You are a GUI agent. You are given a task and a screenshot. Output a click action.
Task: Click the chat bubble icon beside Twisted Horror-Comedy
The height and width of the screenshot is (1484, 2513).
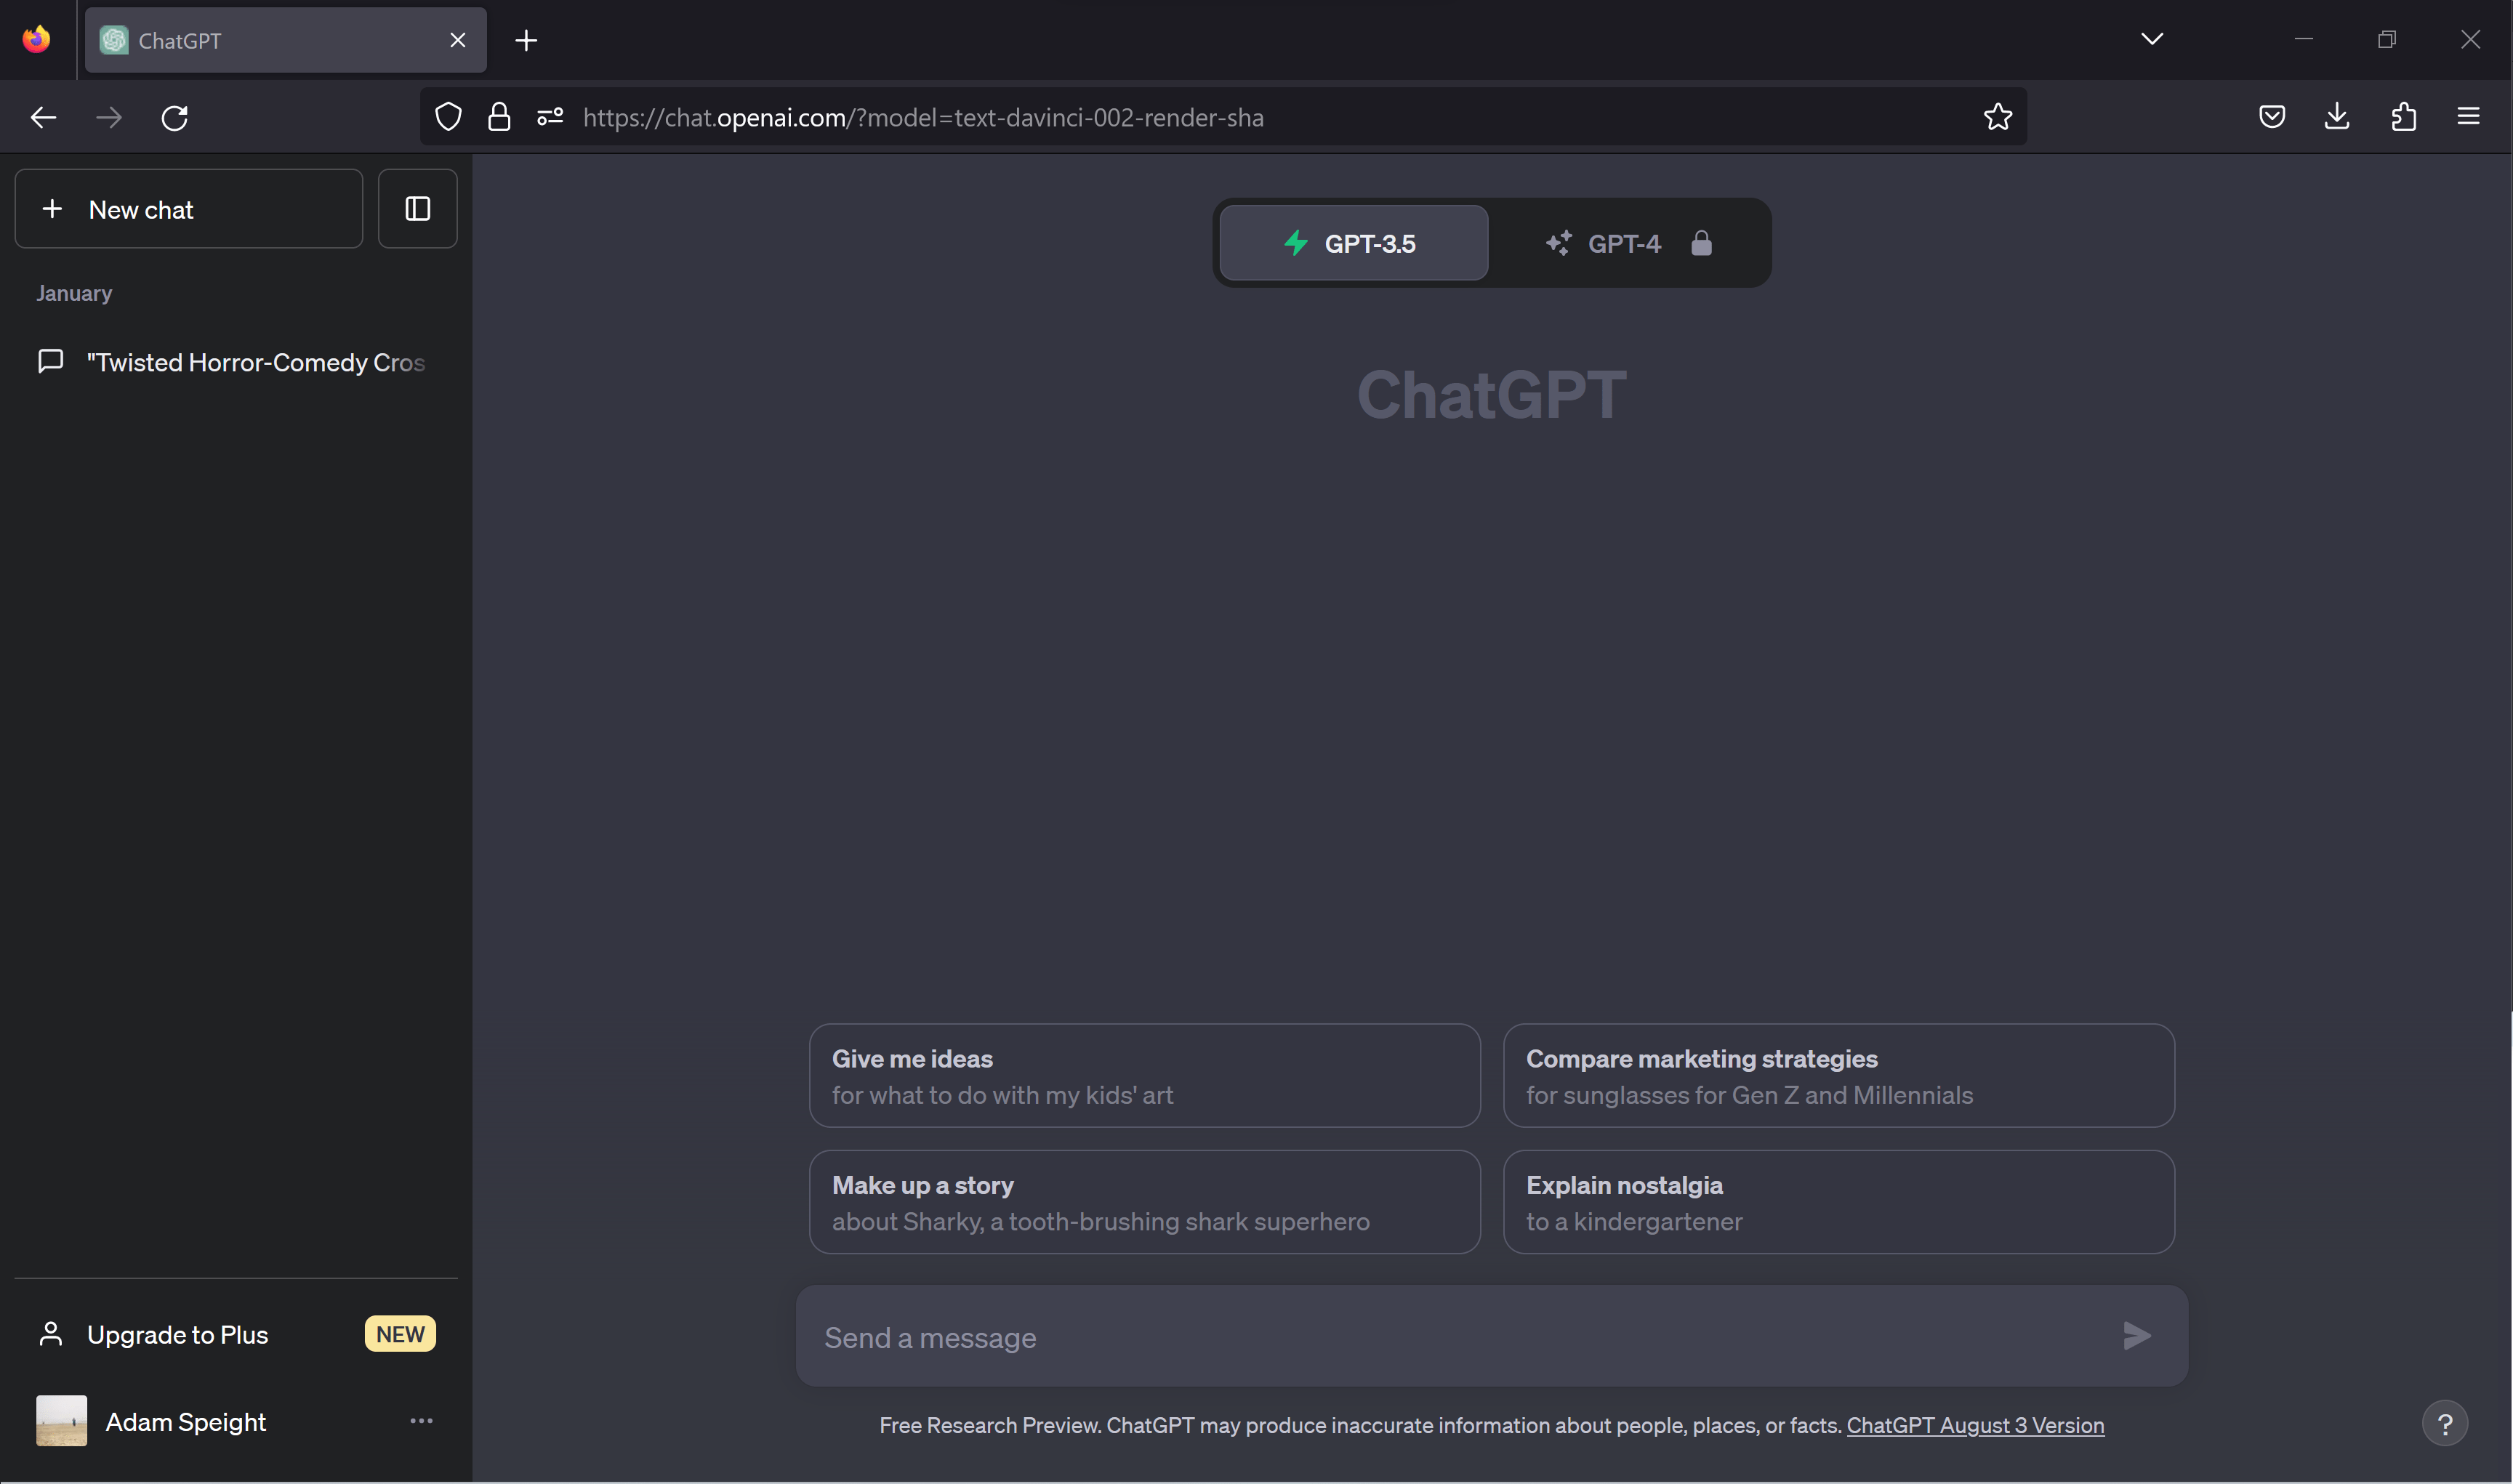(x=50, y=361)
